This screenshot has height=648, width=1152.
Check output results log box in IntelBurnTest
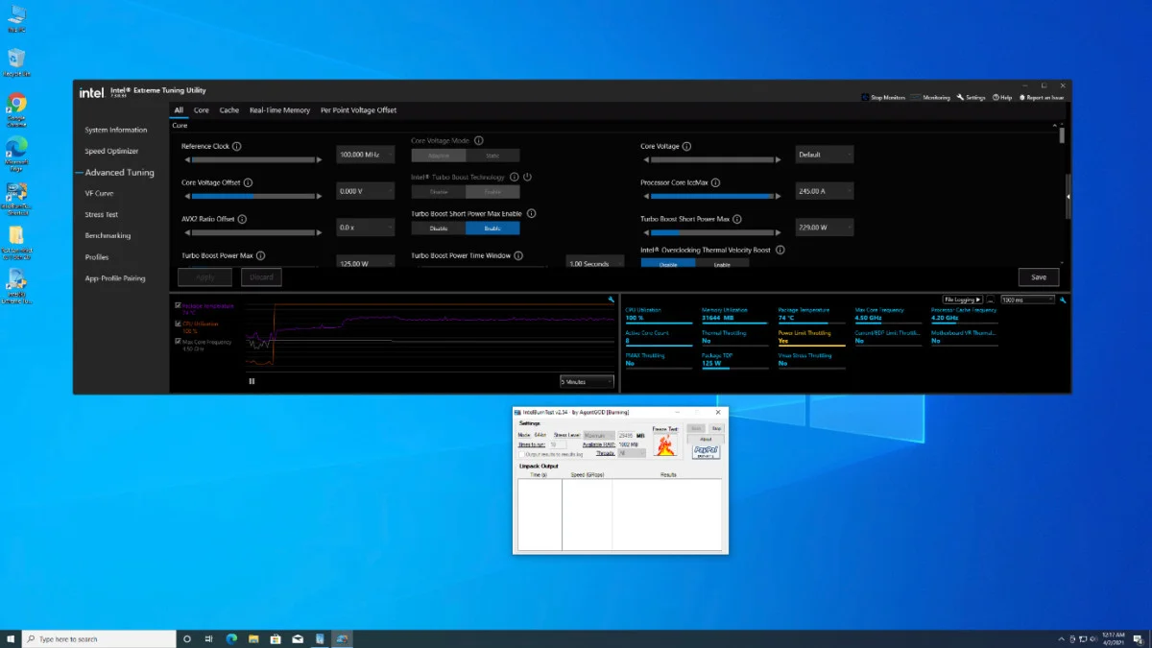(520, 453)
